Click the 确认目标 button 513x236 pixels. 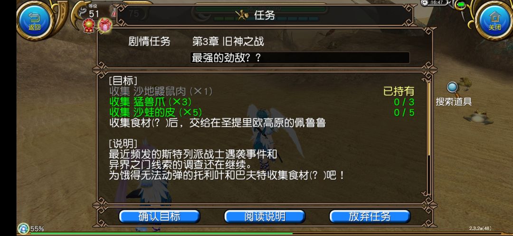pyautogui.click(x=159, y=217)
